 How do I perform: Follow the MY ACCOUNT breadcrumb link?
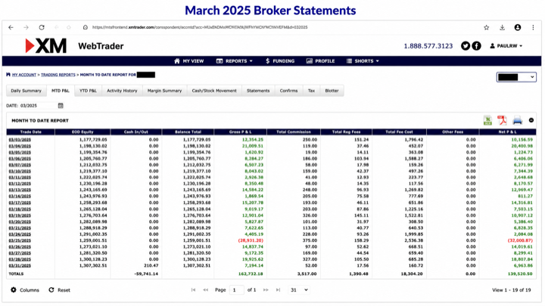pos(24,75)
